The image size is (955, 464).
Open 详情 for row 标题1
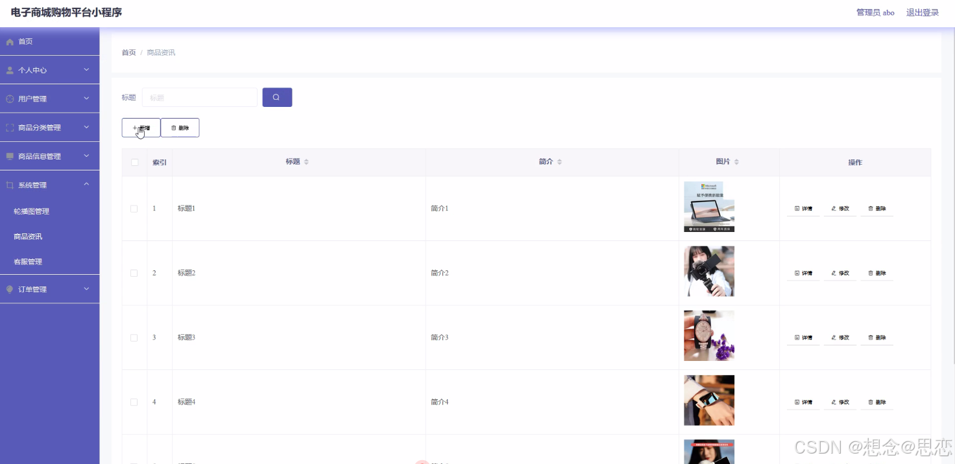pos(803,209)
